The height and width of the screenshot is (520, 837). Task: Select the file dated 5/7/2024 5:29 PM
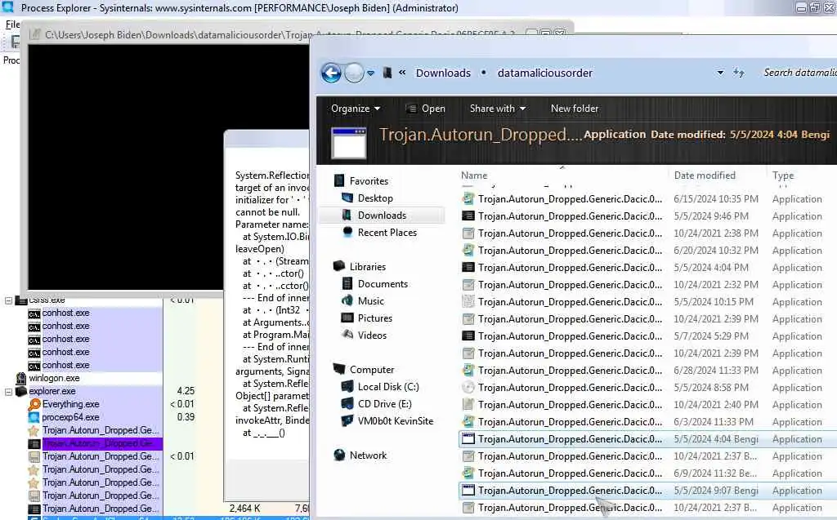[x=647, y=336]
